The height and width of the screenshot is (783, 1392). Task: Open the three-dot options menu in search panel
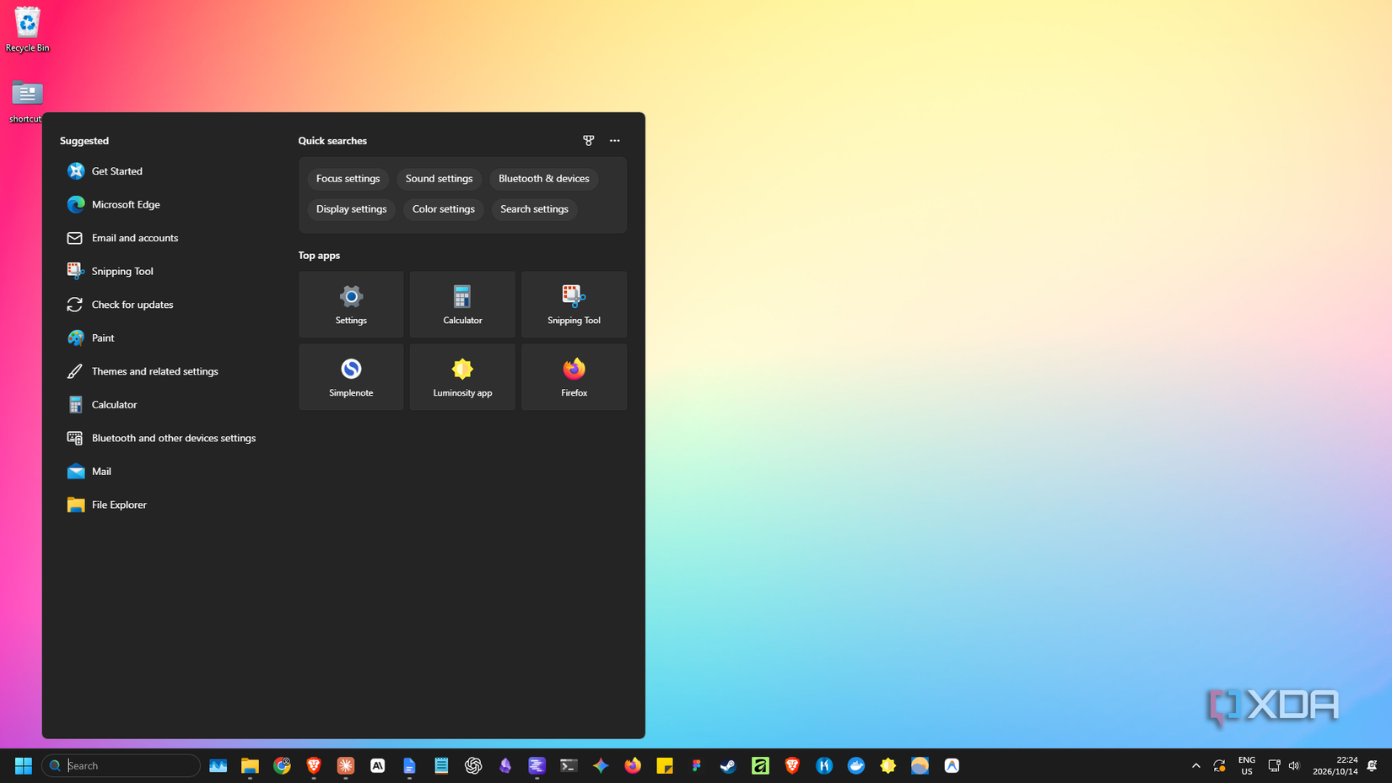(x=614, y=140)
